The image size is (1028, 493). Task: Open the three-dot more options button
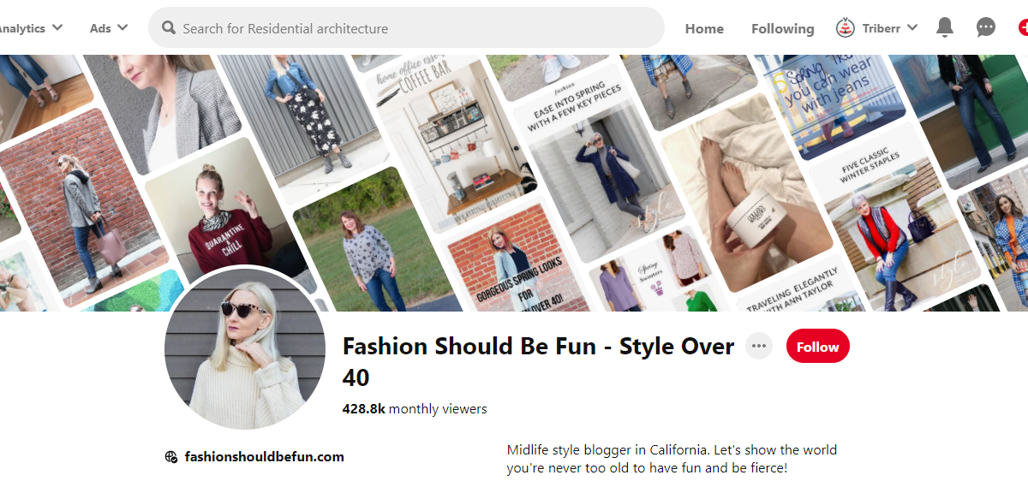758,347
